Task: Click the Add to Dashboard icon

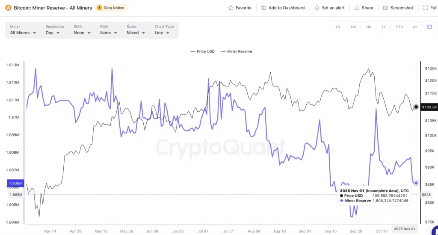Action: coord(264,8)
